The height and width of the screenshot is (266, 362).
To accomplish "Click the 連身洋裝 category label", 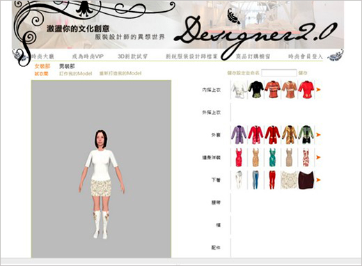I will (x=212, y=157).
